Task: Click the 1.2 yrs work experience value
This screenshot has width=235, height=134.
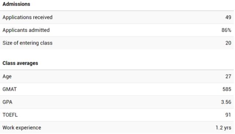Action: (223, 128)
